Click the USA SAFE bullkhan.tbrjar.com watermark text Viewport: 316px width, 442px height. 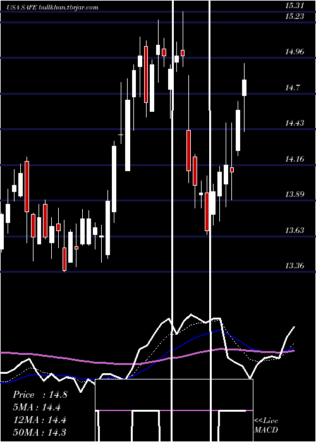[52, 8]
